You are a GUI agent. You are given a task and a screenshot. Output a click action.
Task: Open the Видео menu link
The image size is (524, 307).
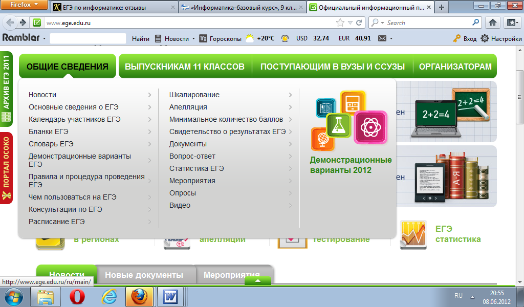180,206
